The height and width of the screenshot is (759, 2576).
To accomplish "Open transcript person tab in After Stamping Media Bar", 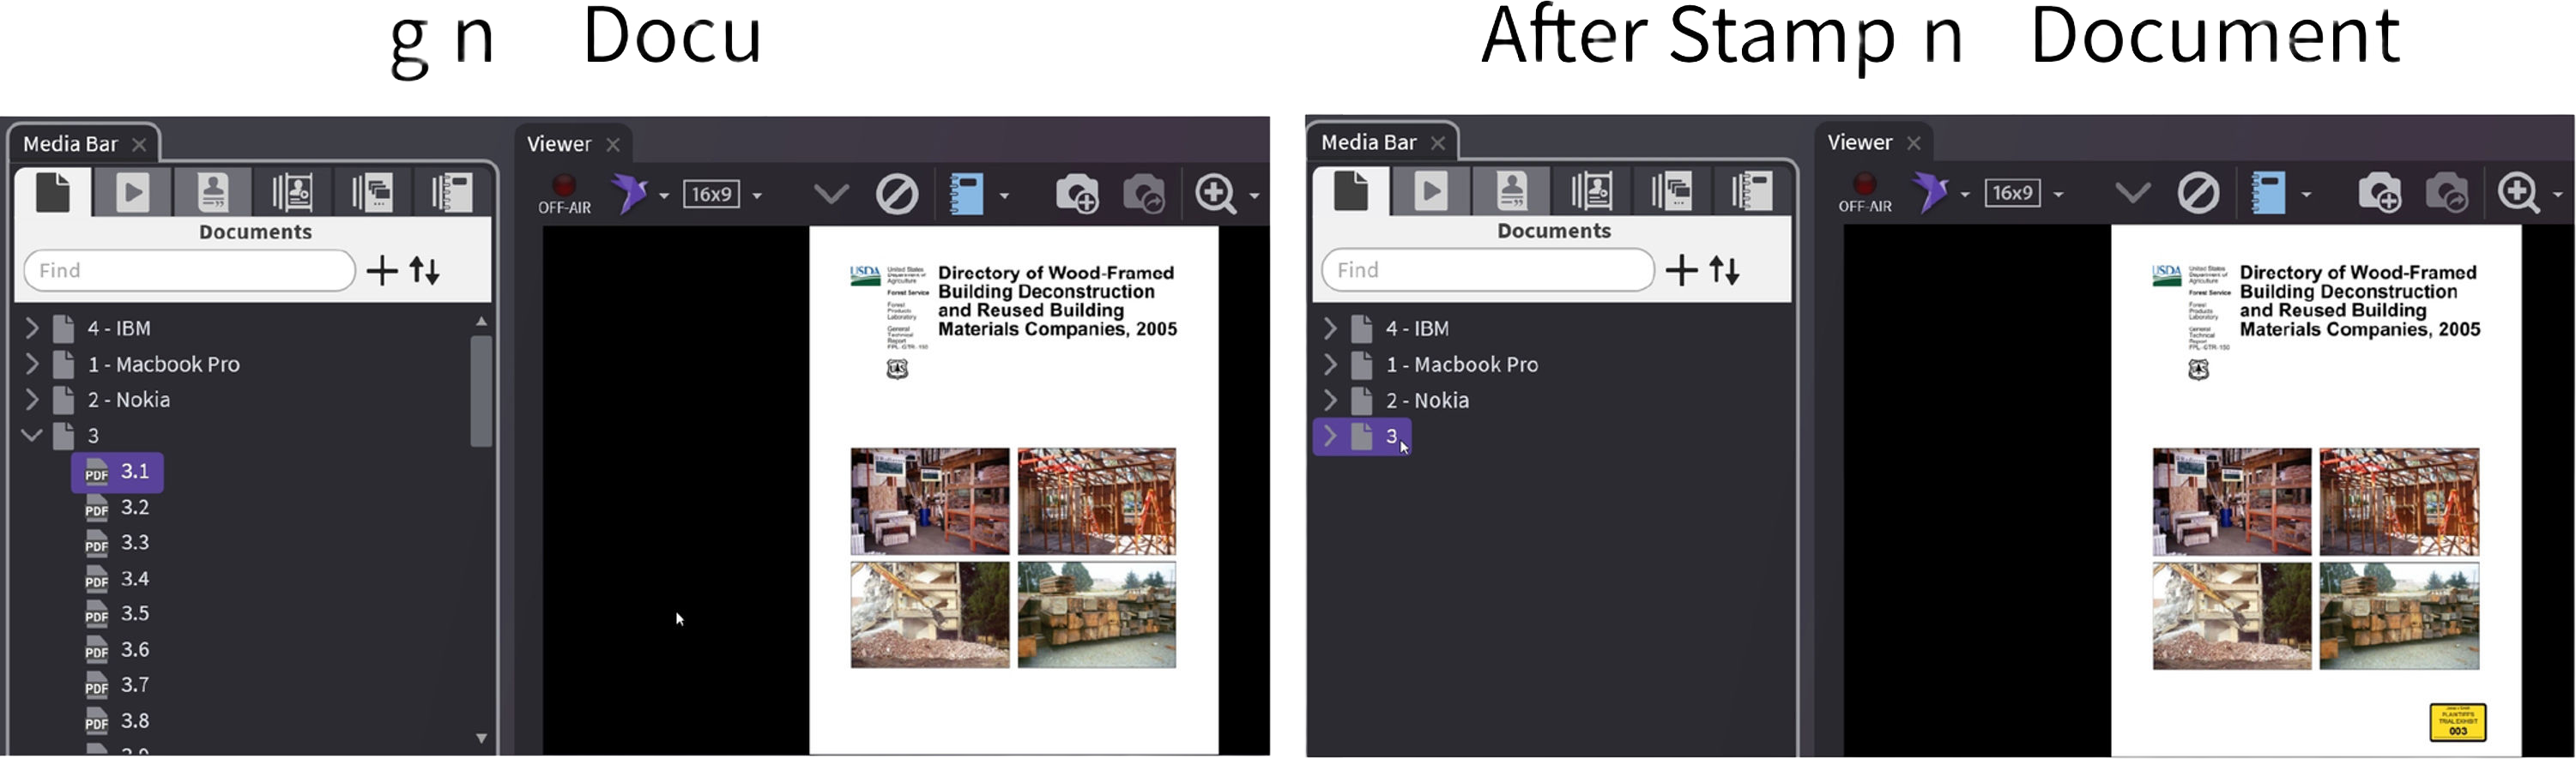I will coord(1511,191).
